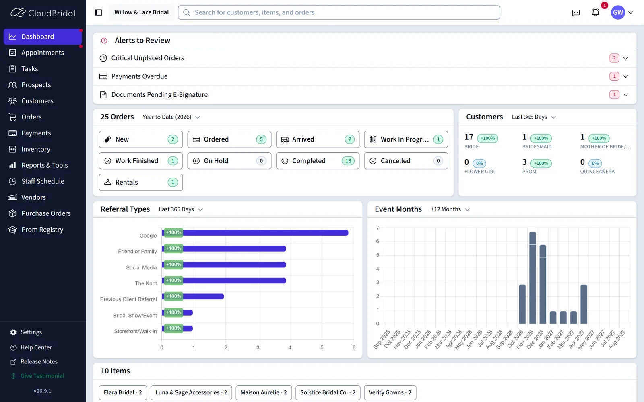
Task: Click the Dashboard chart icon in sidebar
Action: (x=12, y=37)
